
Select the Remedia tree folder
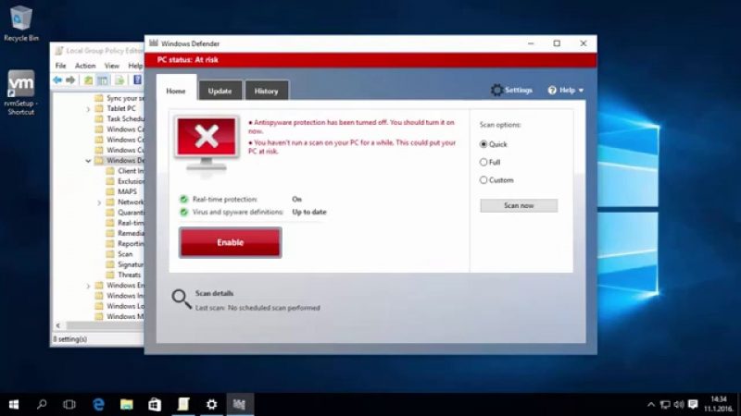click(x=124, y=233)
